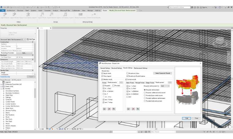Collapse the Construction properties group

tap(33, 42)
